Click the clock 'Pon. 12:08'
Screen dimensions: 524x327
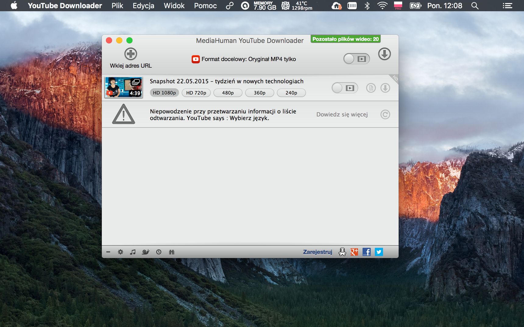coord(444,5)
